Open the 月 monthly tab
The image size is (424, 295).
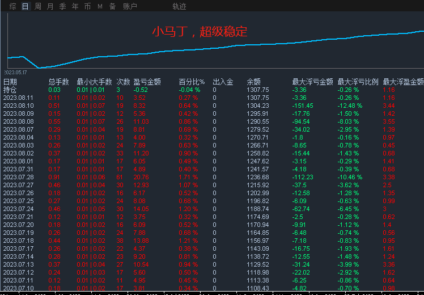(50, 6)
